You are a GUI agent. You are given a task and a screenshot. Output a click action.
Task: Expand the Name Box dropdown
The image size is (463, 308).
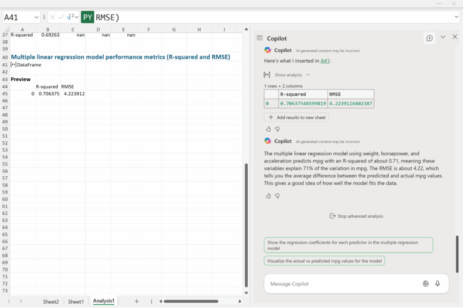(x=37, y=17)
